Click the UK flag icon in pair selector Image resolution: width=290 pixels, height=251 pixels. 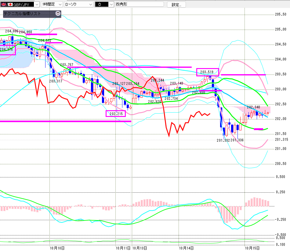(x=4, y=5)
